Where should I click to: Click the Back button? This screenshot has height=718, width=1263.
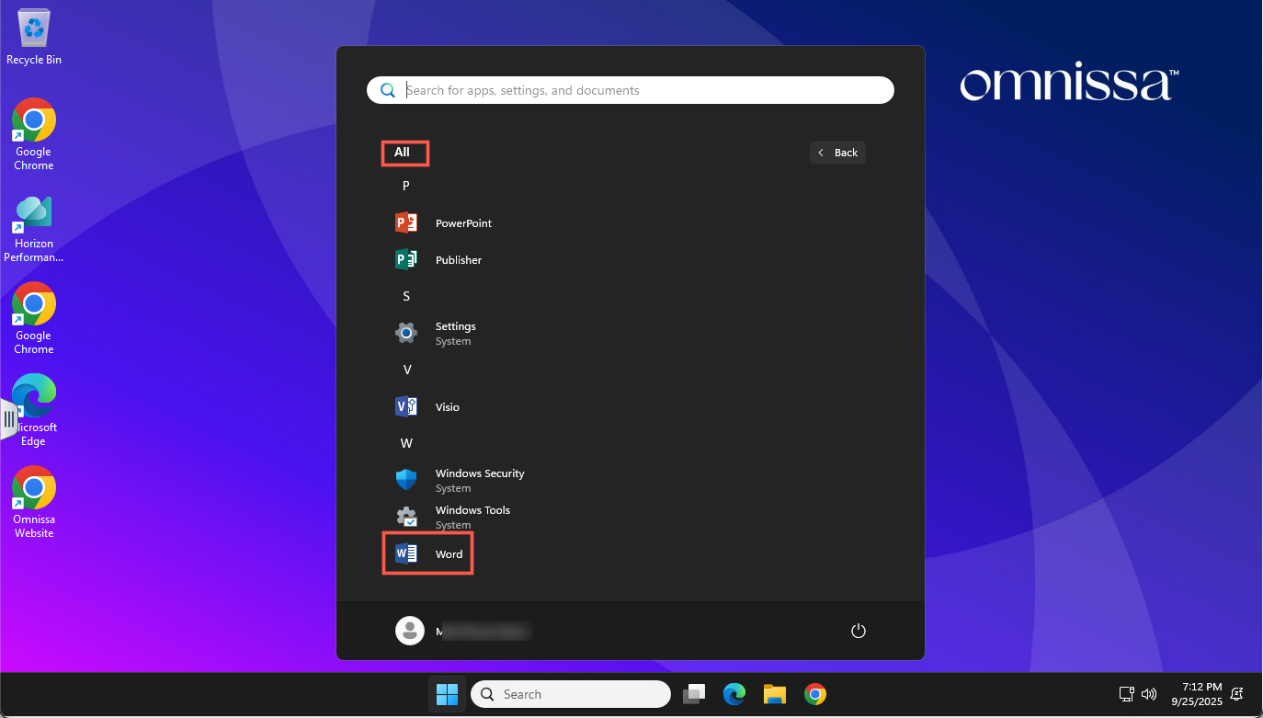pyautogui.click(x=837, y=153)
